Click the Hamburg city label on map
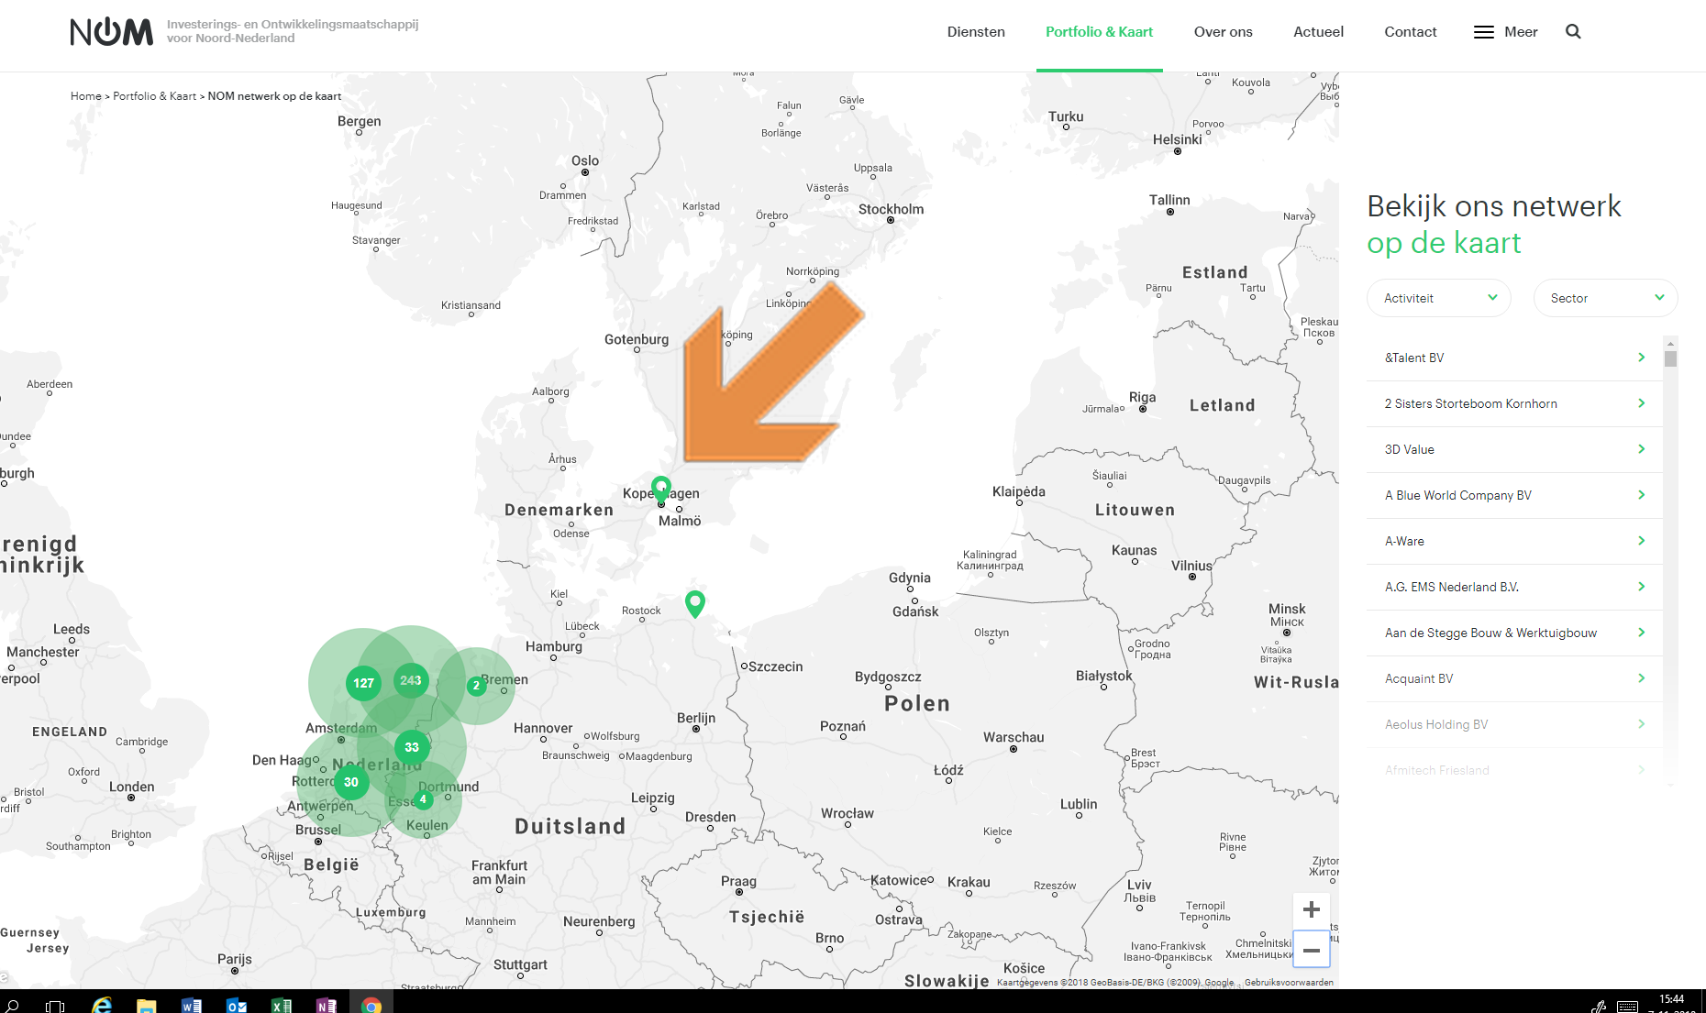Viewport: 1706px width, 1013px height. tap(554, 646)
